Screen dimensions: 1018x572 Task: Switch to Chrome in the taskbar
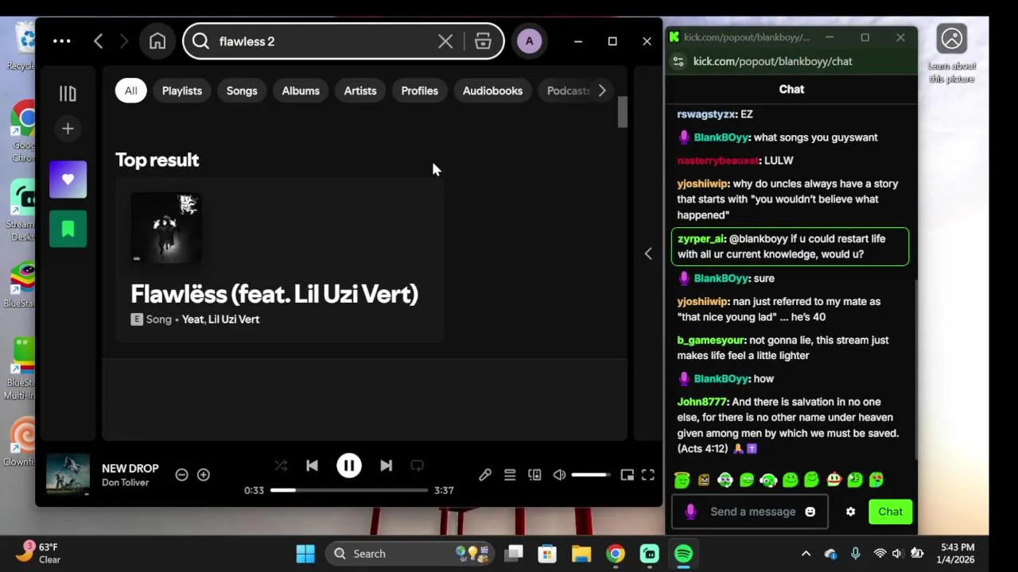tap(616, 554)
